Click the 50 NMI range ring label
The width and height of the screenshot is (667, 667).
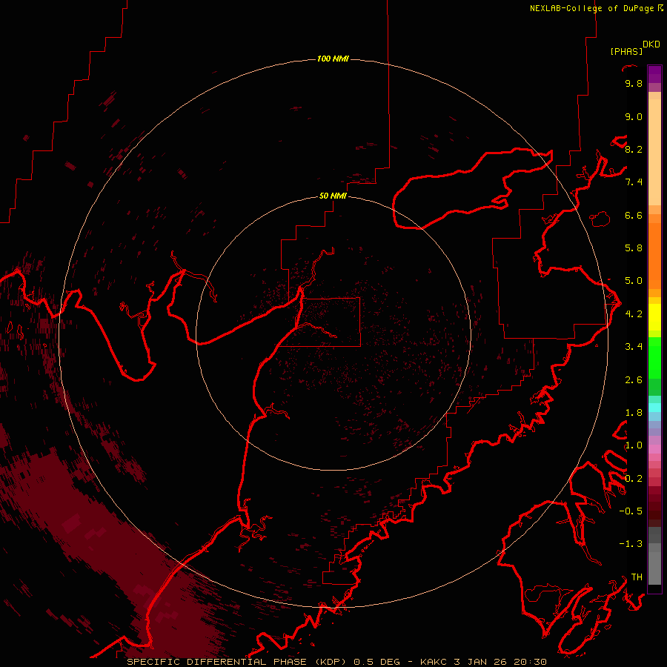tap(333, 196)
